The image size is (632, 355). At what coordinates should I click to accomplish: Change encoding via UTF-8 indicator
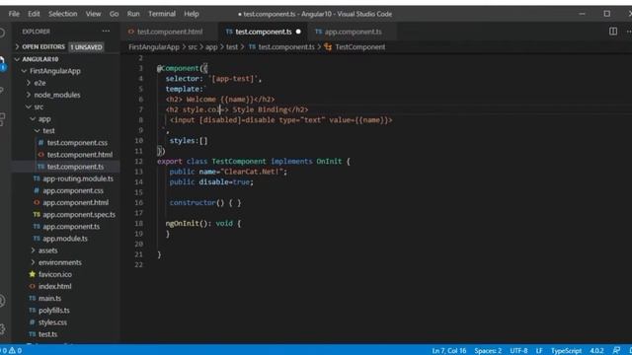[x=518, y=351]
